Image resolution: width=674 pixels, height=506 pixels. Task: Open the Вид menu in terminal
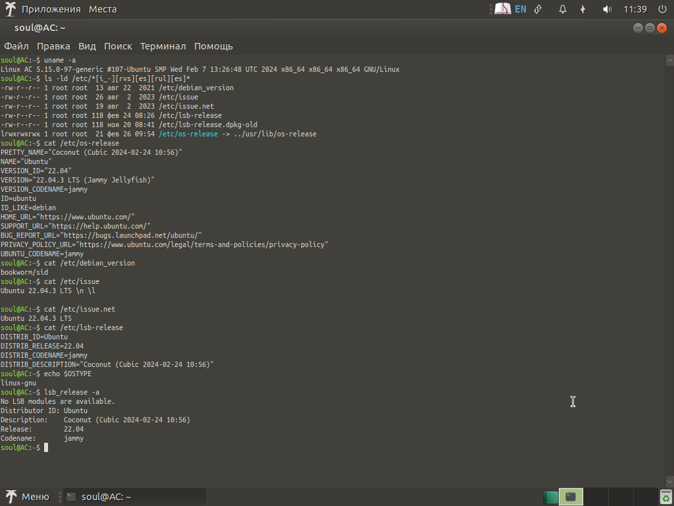tap(87, 46)
